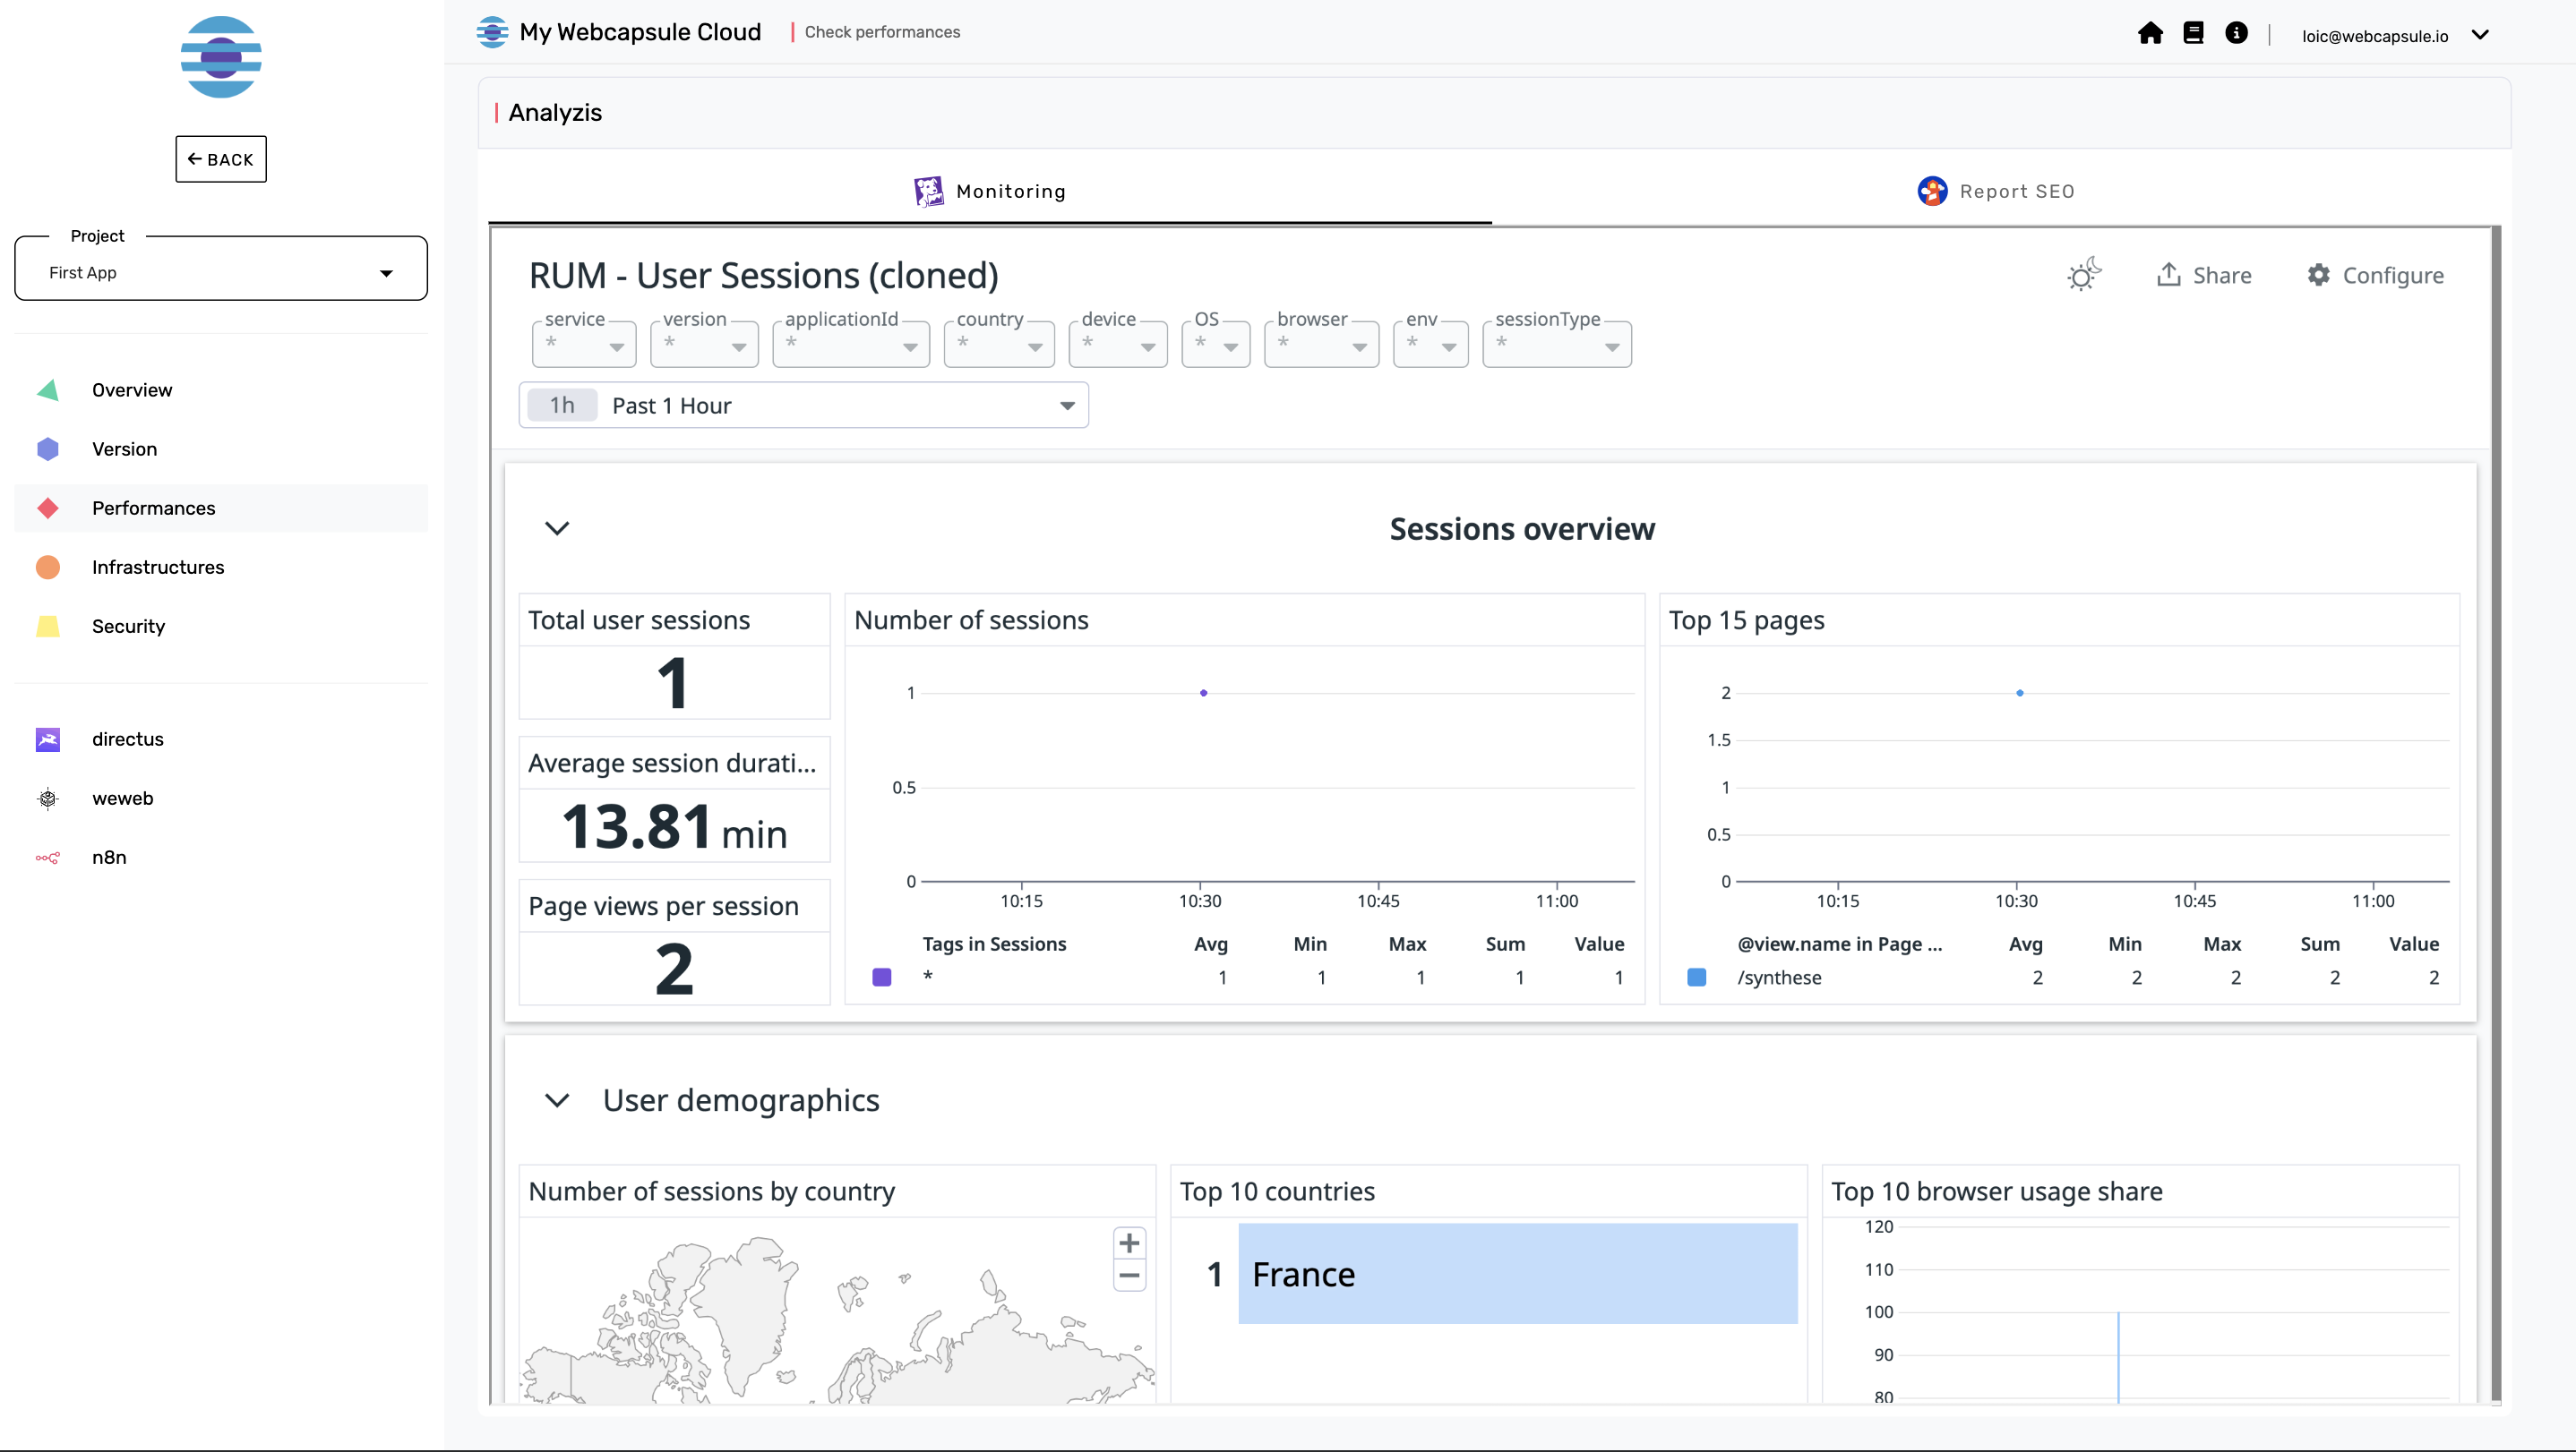Screen dimensions: 2576x1452
Task: Select Performances in the sidebar
Action: (221, 508)
